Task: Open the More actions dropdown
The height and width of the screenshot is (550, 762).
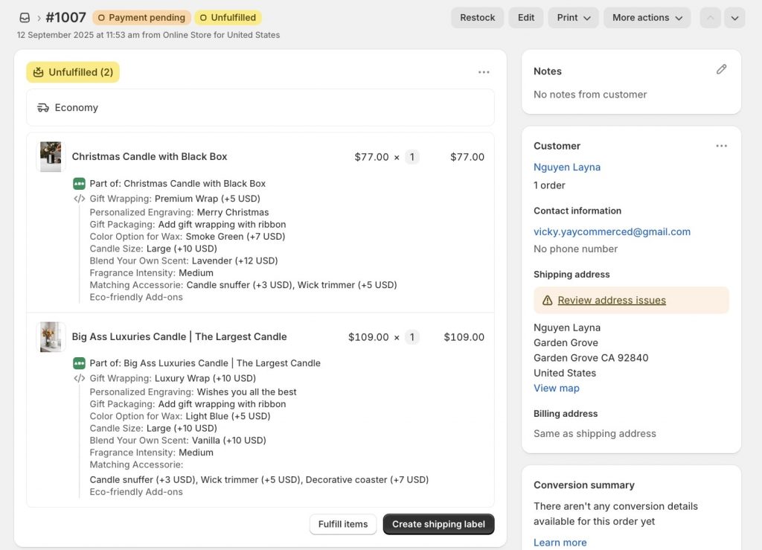Action: 647,18
